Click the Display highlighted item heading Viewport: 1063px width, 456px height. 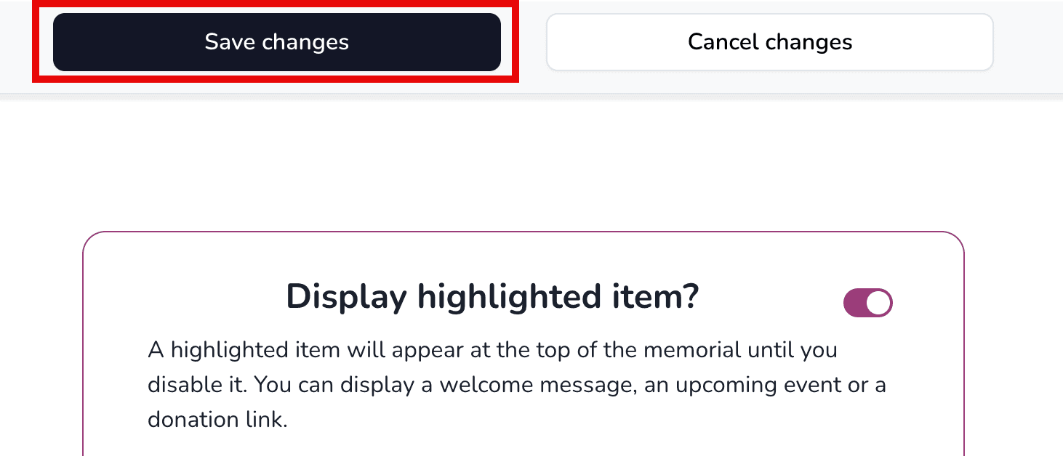pos(492,296)
